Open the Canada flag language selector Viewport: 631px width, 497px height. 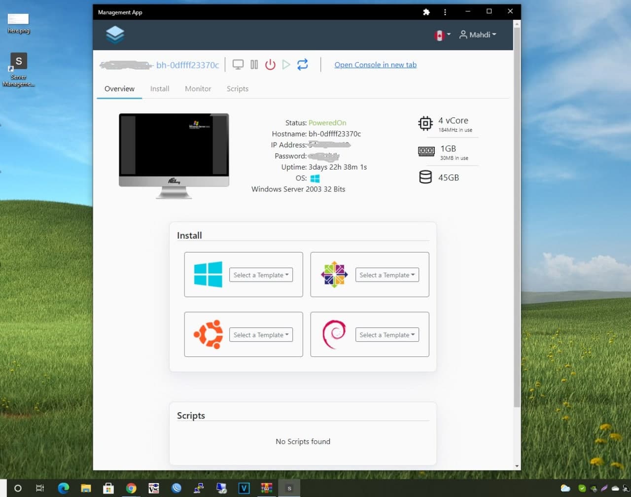tap(442, 35)
